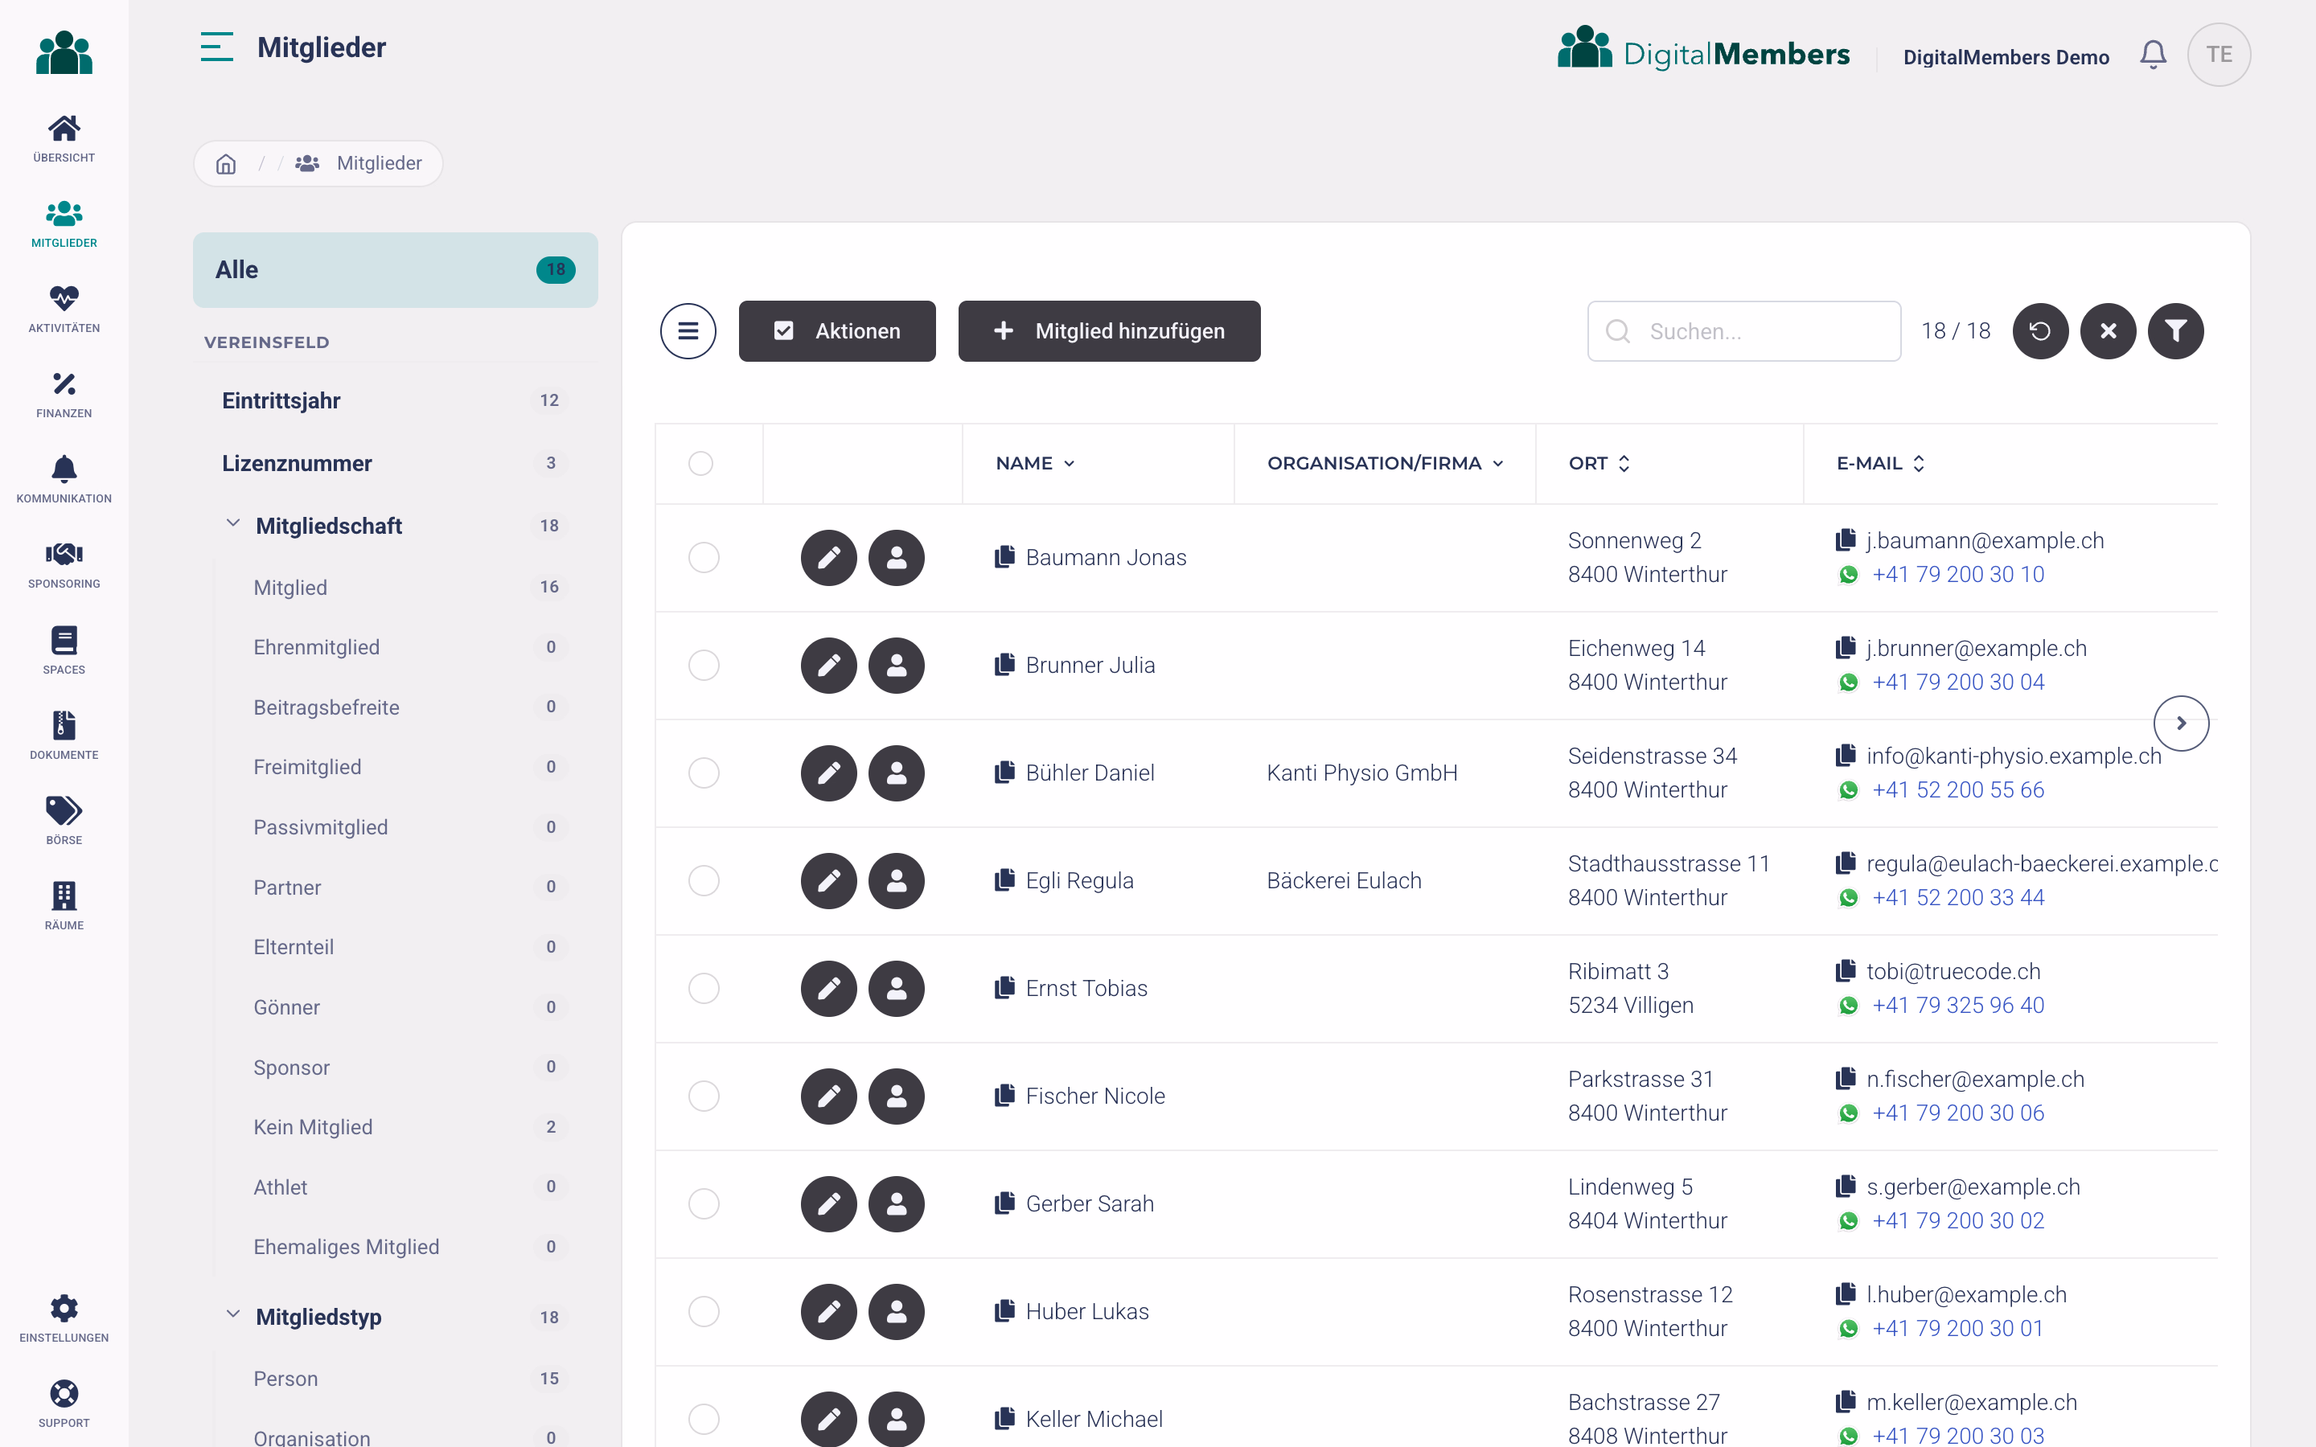Click Mitglied hinzufügen button
Image resolution: width=2316 pixels, height=1447 pixels.
1109,331
